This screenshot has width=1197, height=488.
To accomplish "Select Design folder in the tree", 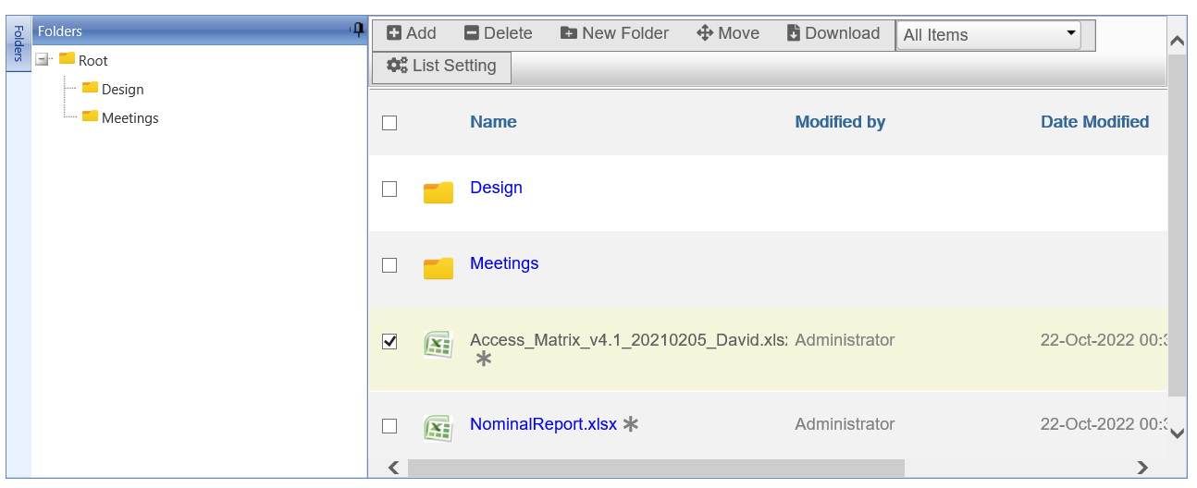I will [122, 90].
